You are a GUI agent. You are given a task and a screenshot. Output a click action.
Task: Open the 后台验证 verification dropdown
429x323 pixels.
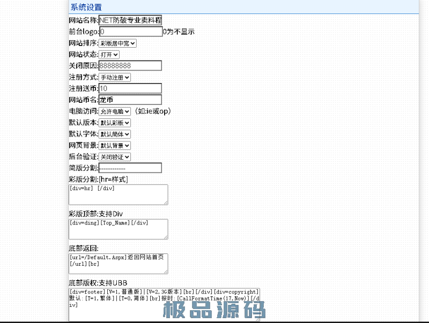[x=114, y=156]
